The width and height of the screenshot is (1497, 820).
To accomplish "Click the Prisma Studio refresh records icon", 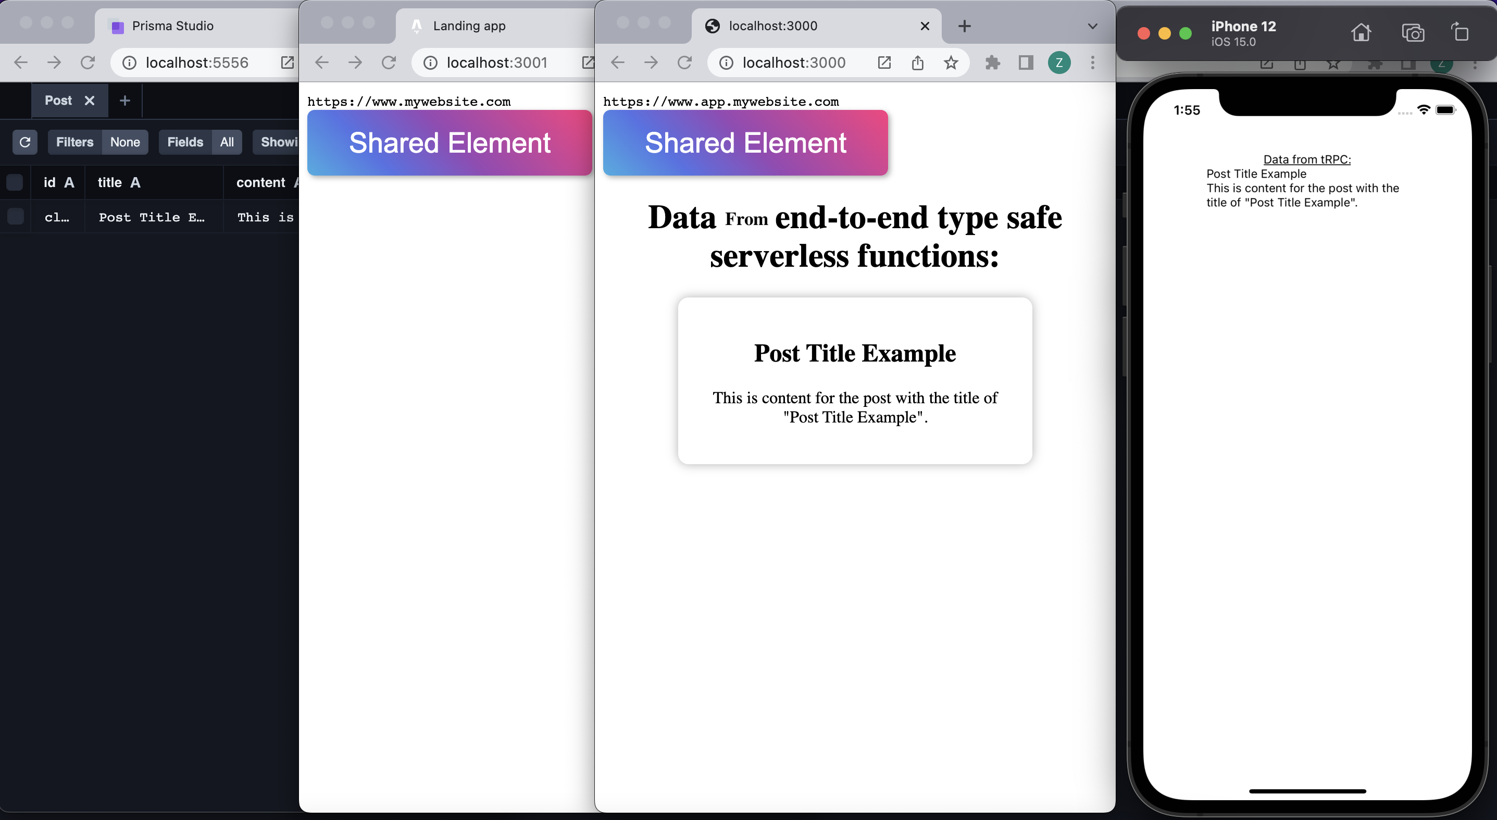I will (24, 142).
